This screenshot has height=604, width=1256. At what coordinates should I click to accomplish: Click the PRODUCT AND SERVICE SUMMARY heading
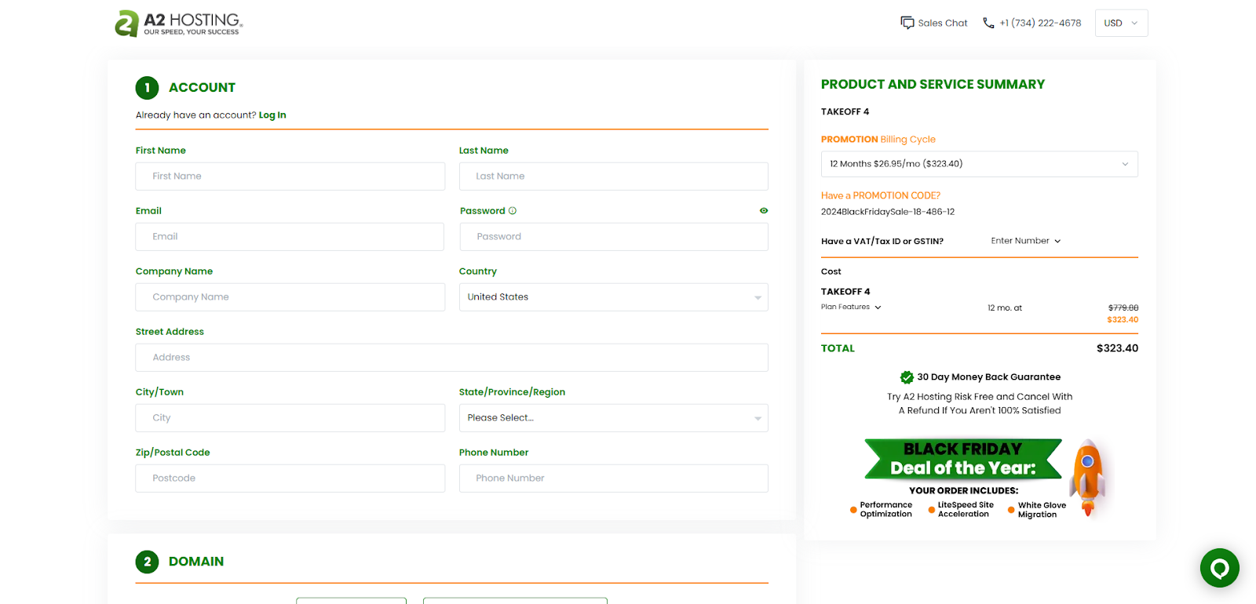933,85
